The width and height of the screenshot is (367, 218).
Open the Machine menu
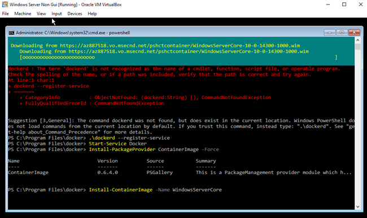[23, 14]
